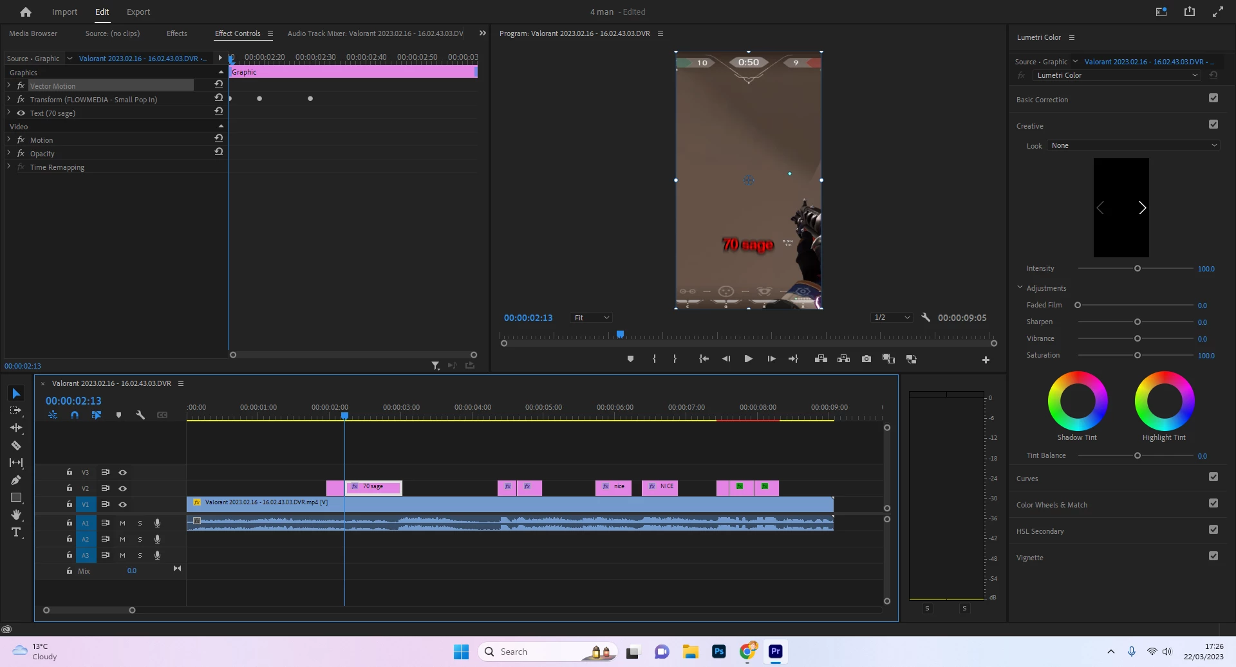1236x667 pixels.
Task: Toggle lock on track V1
Action: (x=70, y=504)
